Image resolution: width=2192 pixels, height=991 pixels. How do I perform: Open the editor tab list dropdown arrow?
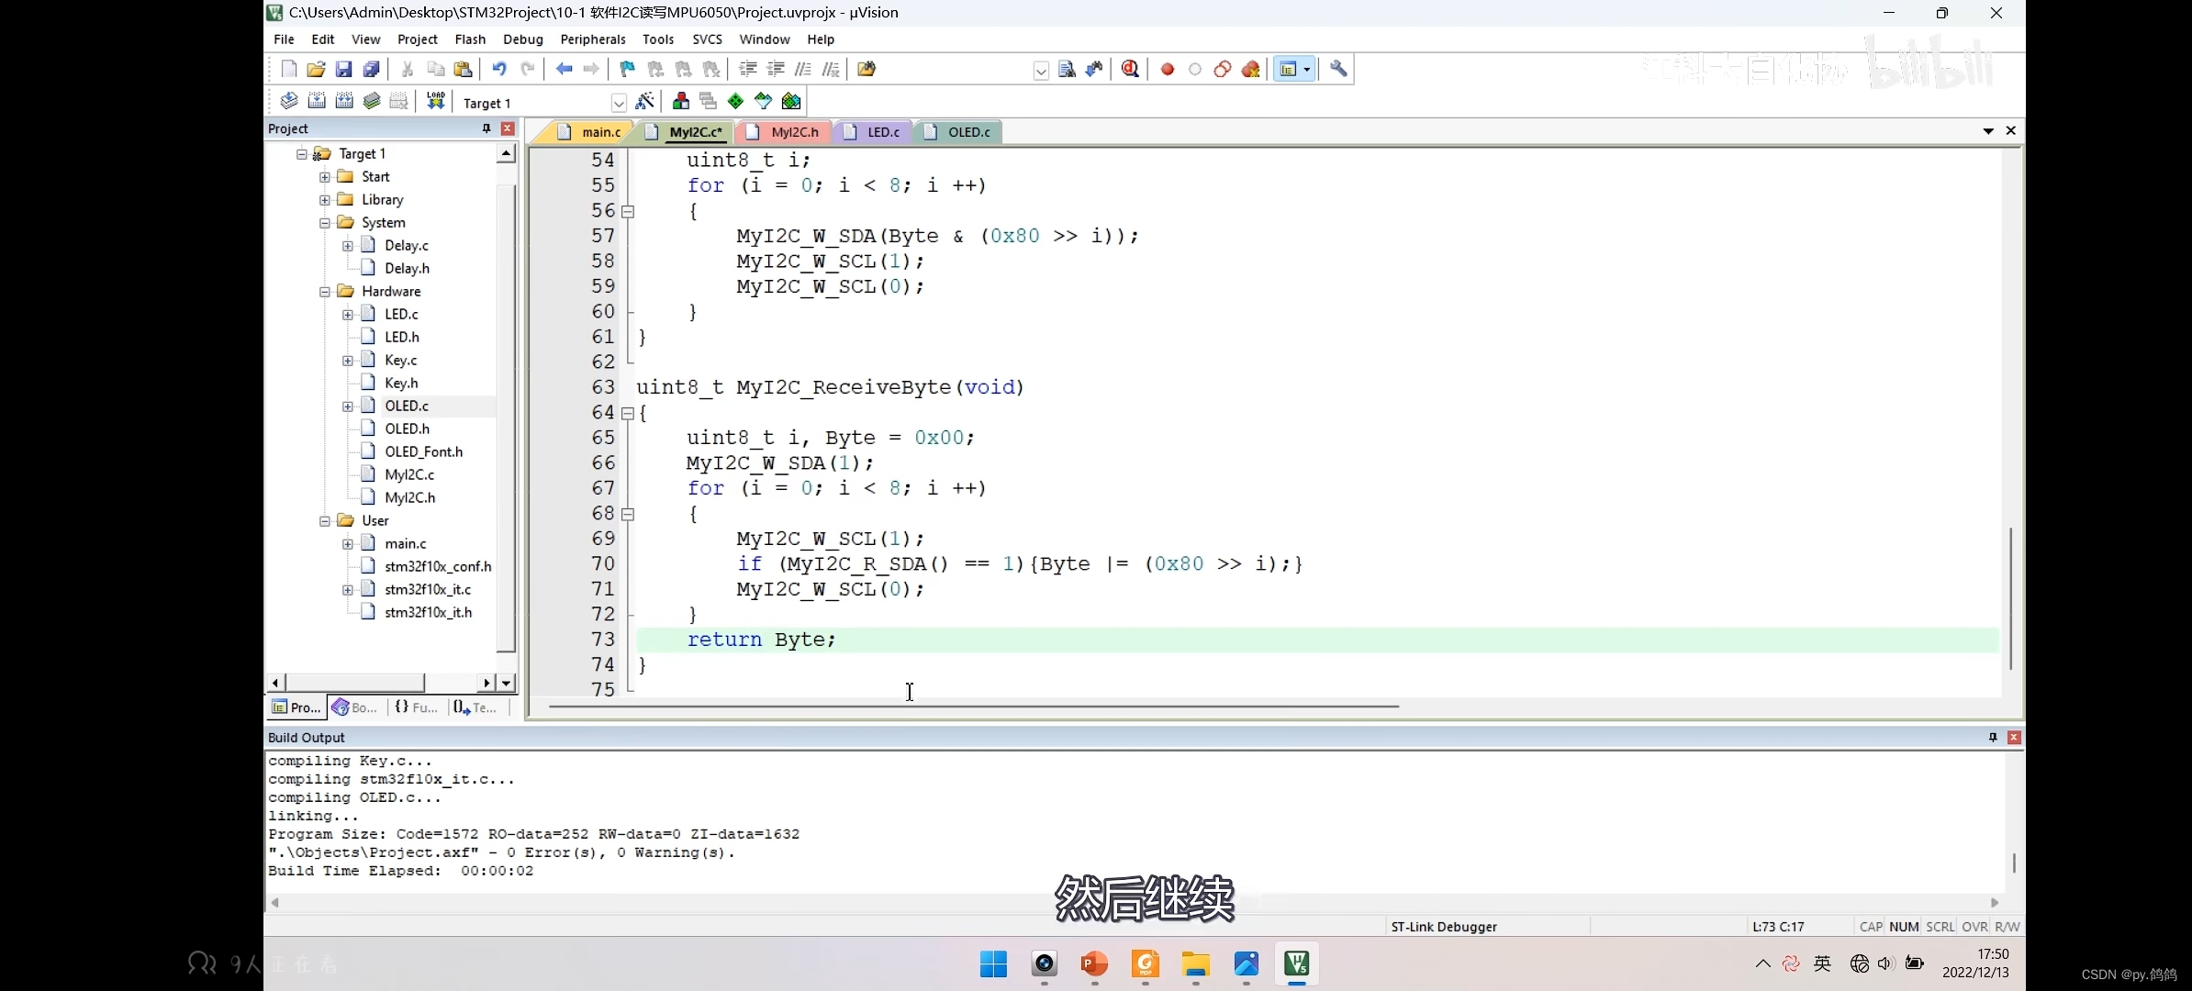coord(1988,131)
